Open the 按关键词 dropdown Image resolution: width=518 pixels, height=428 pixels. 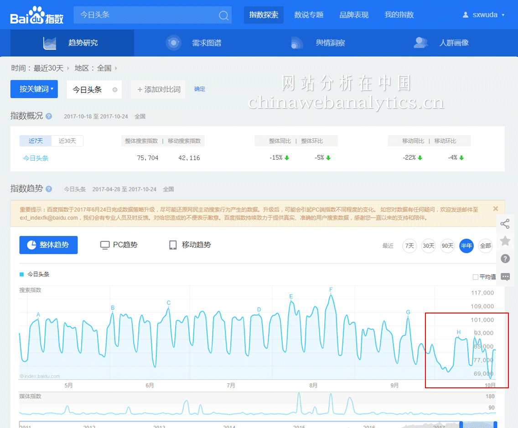click(x=34, y=89)
